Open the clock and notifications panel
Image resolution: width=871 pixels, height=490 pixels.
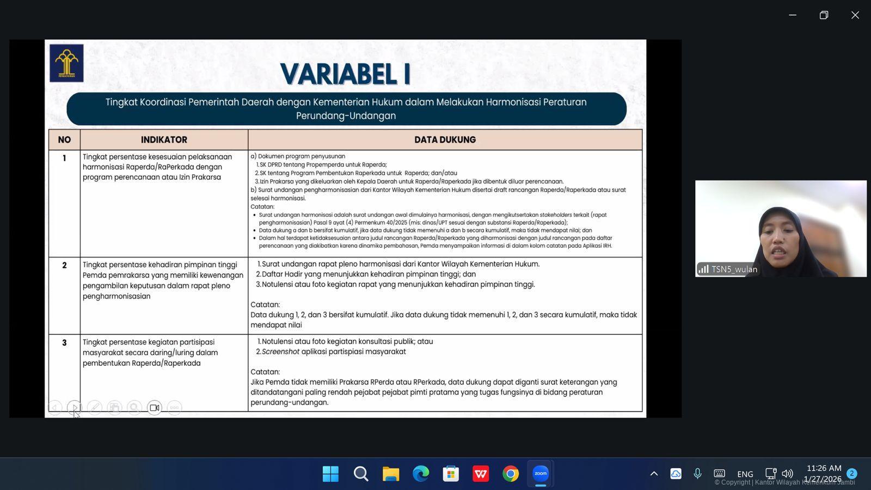click(x=823, y=474)
